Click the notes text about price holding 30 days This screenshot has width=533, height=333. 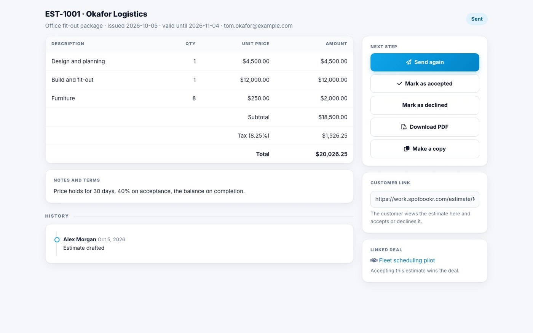pyautogui.click(x=149, y=191)
